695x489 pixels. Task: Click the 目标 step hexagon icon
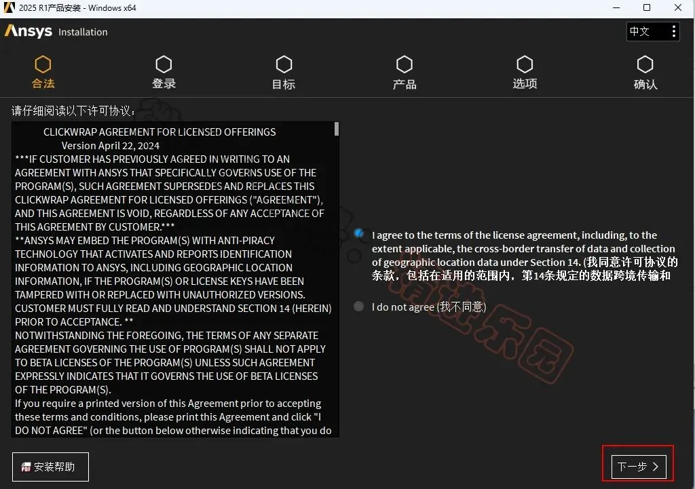[284, 64]
